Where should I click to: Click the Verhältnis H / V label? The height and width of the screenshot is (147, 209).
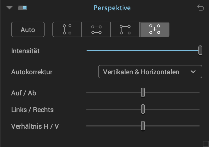pos(35,126)
